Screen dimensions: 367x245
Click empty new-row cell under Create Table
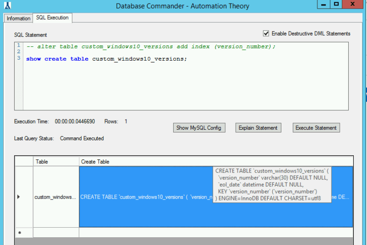214,233
